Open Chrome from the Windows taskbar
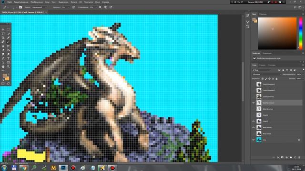Viewport: 305px width, 171px height. (24, 168)
